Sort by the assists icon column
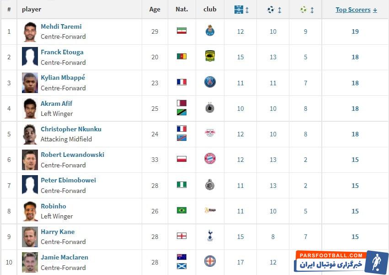This screenshot has width=389, height=275. pos(306,10)
